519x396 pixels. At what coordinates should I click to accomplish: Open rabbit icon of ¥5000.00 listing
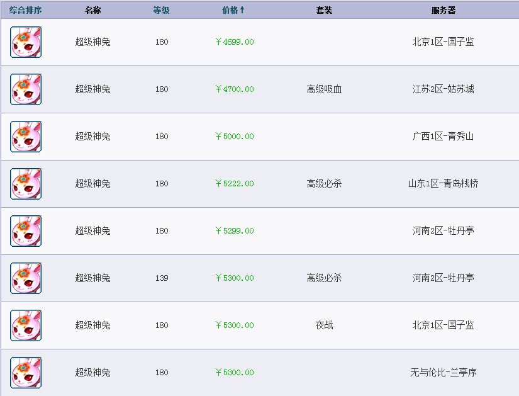point(26,137)
